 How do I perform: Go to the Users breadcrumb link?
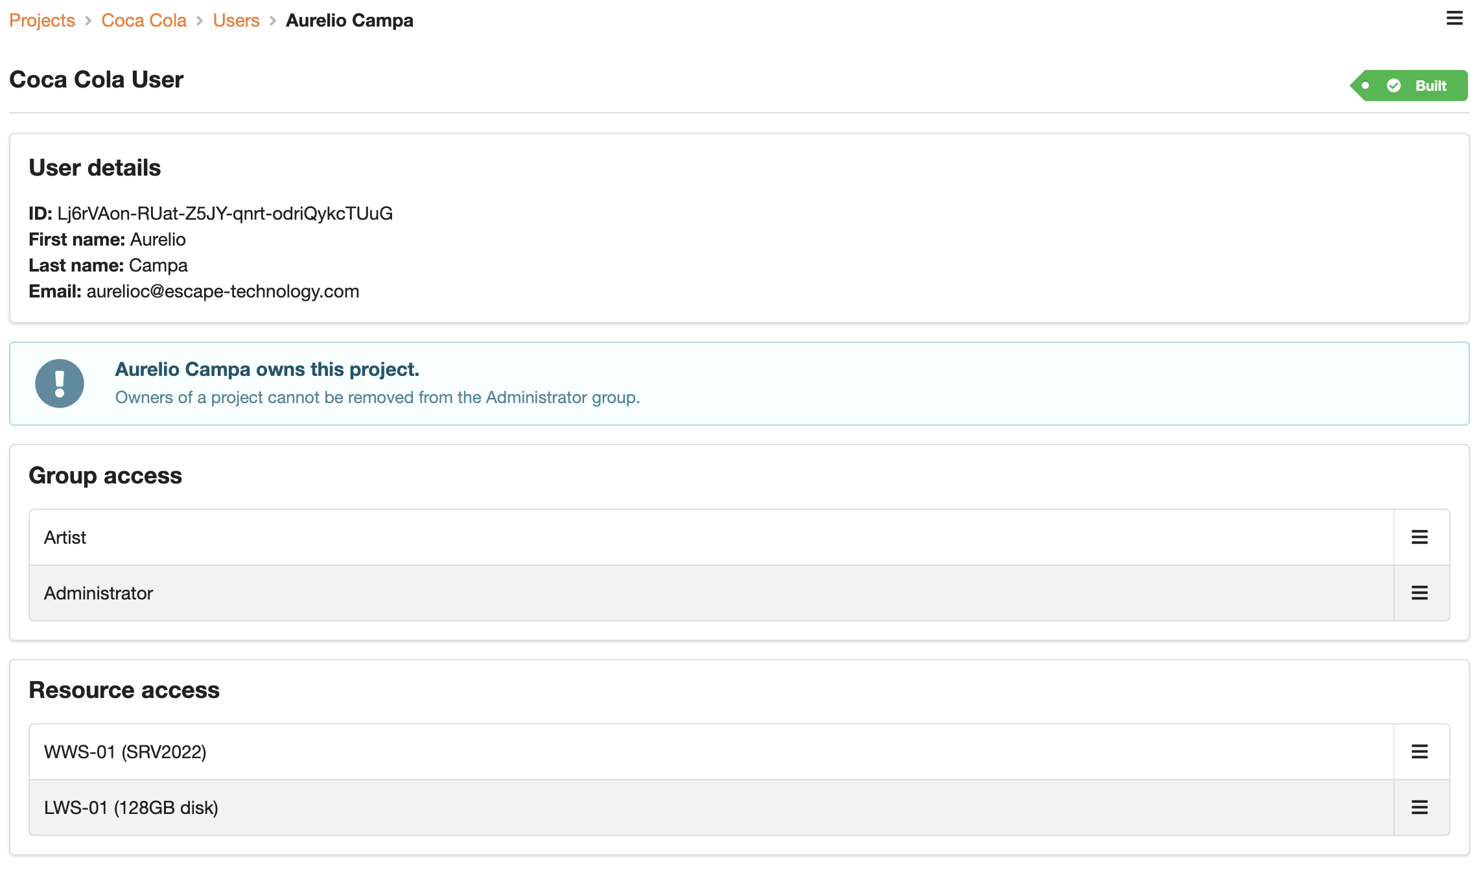coord(236,20)
